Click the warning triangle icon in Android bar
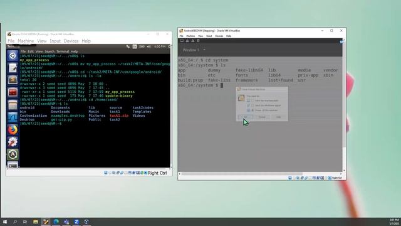 click(x=192, y=41)
